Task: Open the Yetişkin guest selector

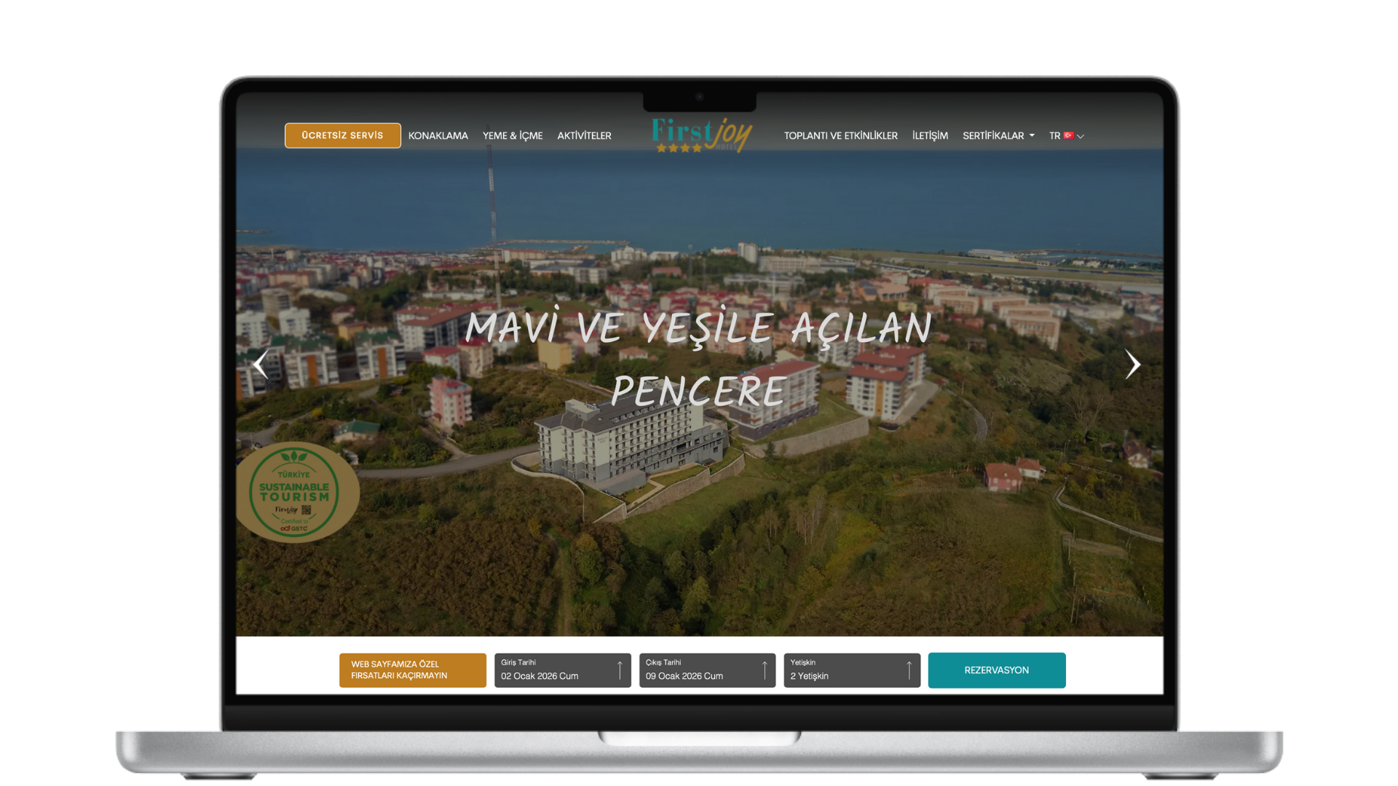Action: 845,670
